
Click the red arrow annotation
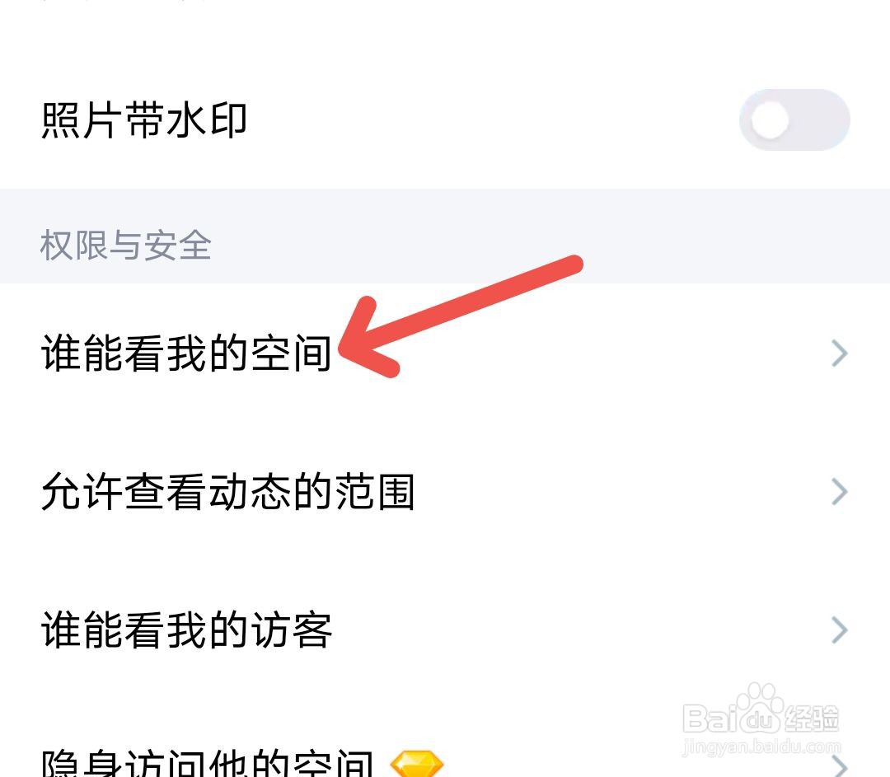[461, 316]
